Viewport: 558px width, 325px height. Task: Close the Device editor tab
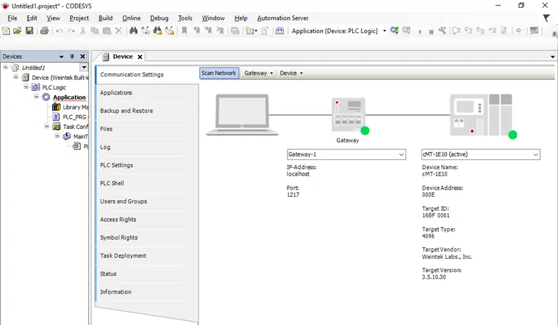140,57
